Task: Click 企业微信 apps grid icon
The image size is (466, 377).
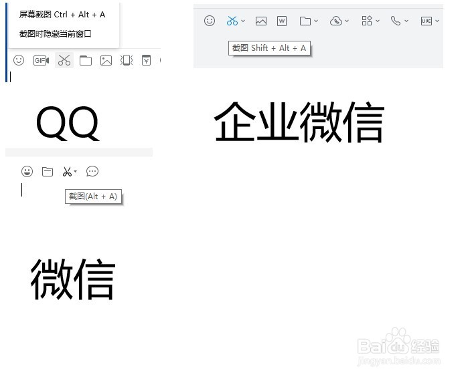Action: point(367,21)
